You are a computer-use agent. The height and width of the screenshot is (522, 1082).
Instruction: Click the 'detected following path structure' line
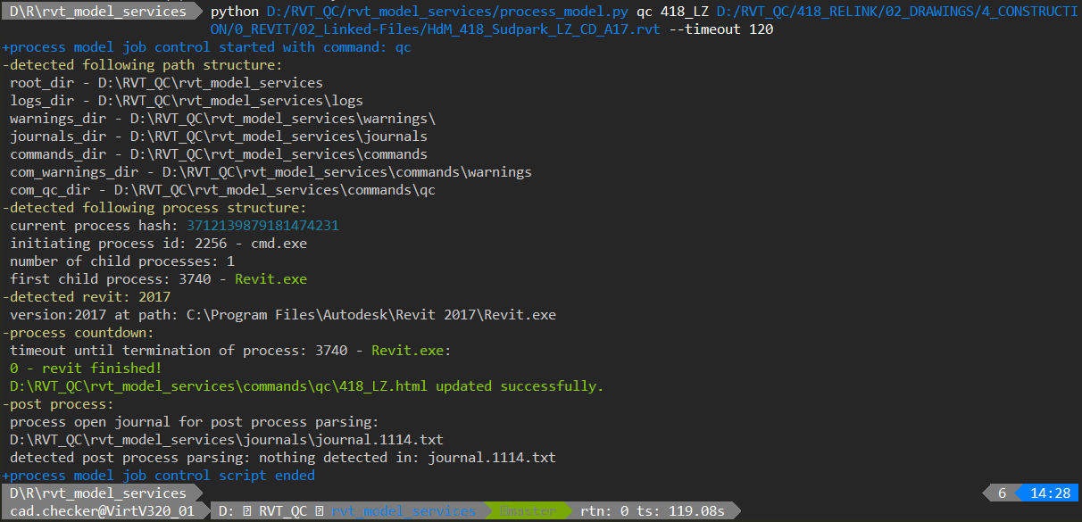(x=142, y=65)
